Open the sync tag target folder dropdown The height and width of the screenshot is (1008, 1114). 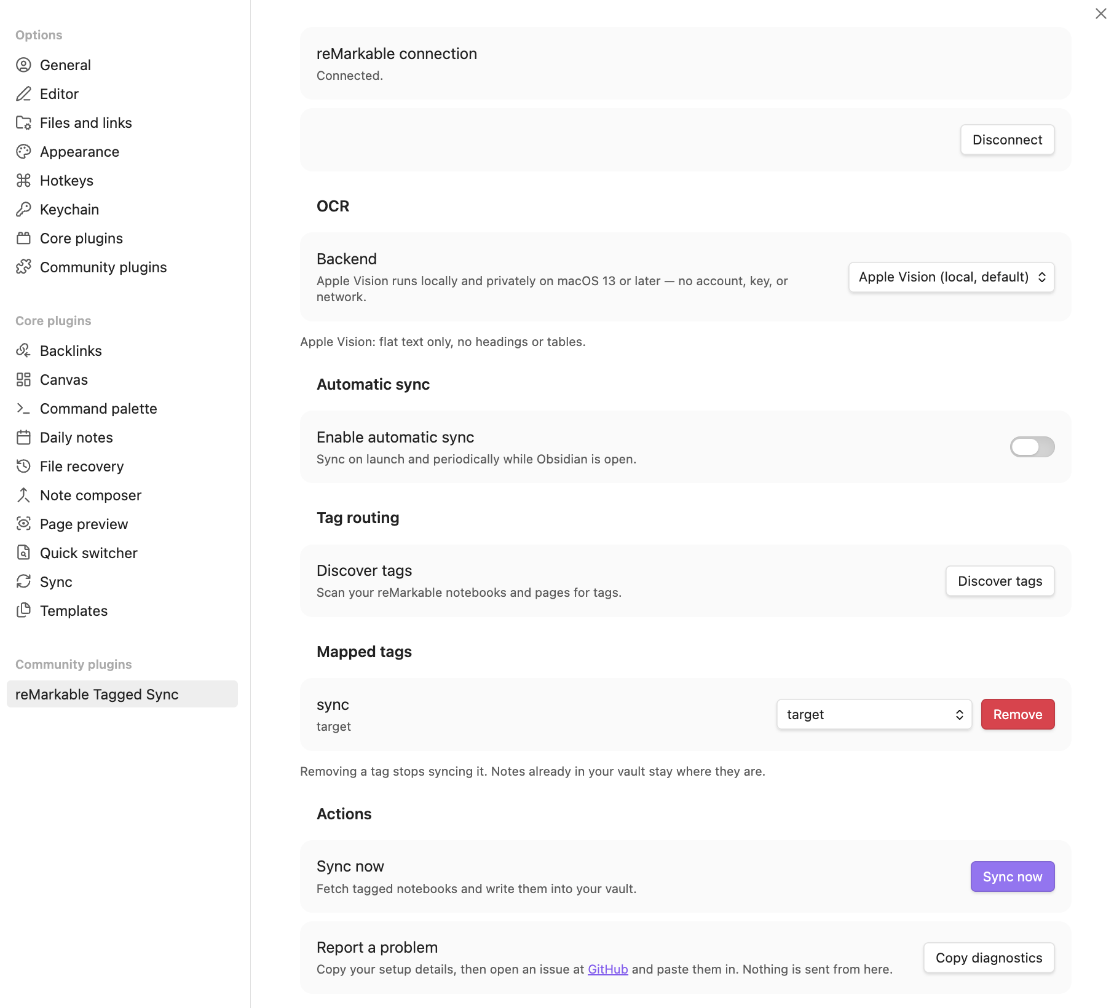874,715
